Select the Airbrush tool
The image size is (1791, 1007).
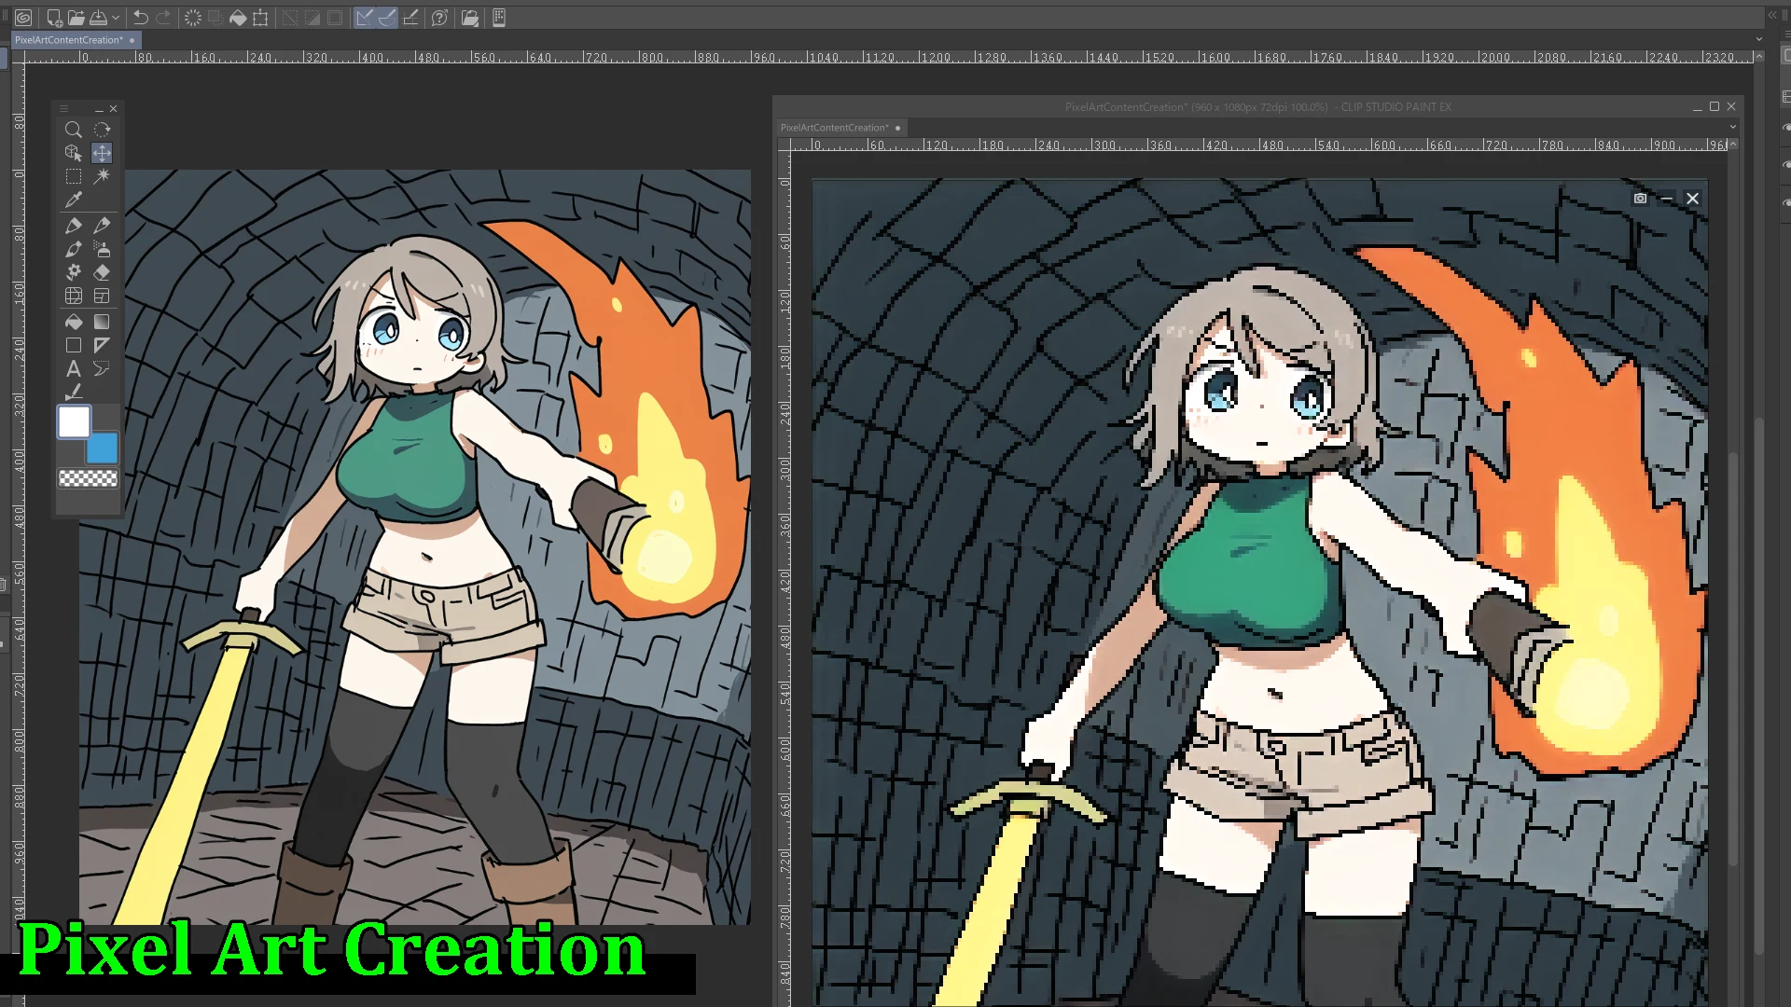pos(102,249)
